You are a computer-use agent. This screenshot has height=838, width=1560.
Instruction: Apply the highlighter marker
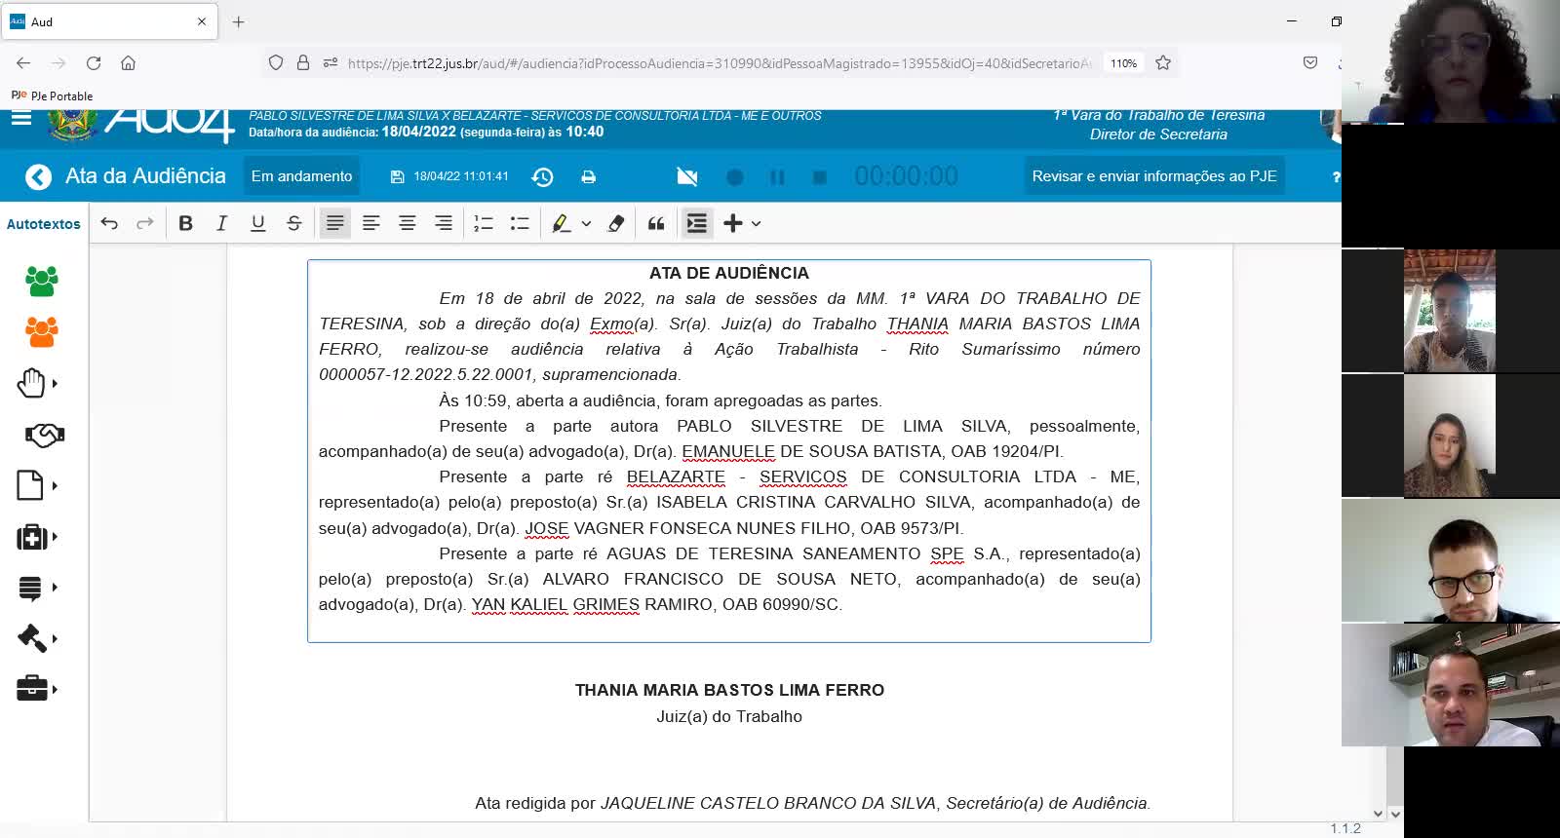562,223
